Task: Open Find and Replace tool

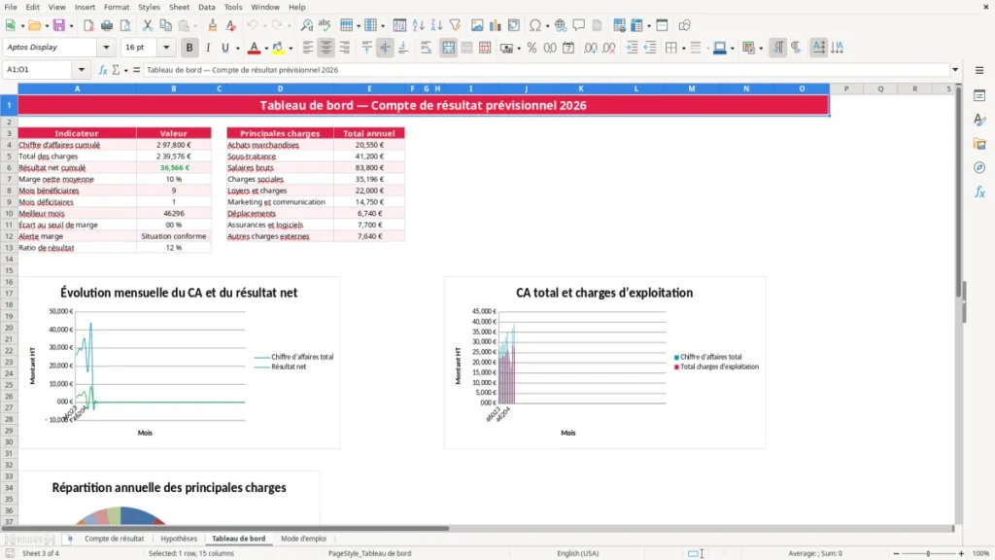Action: pos(306,25)
